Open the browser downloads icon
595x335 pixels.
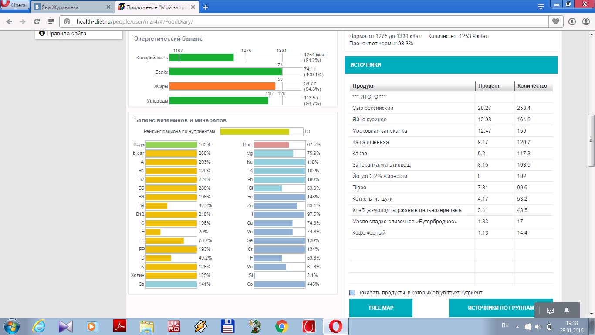[x=572, y=21]
